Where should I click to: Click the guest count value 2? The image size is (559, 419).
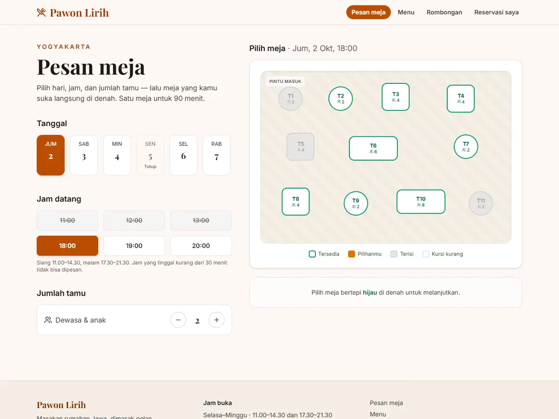tap(198, 321)
